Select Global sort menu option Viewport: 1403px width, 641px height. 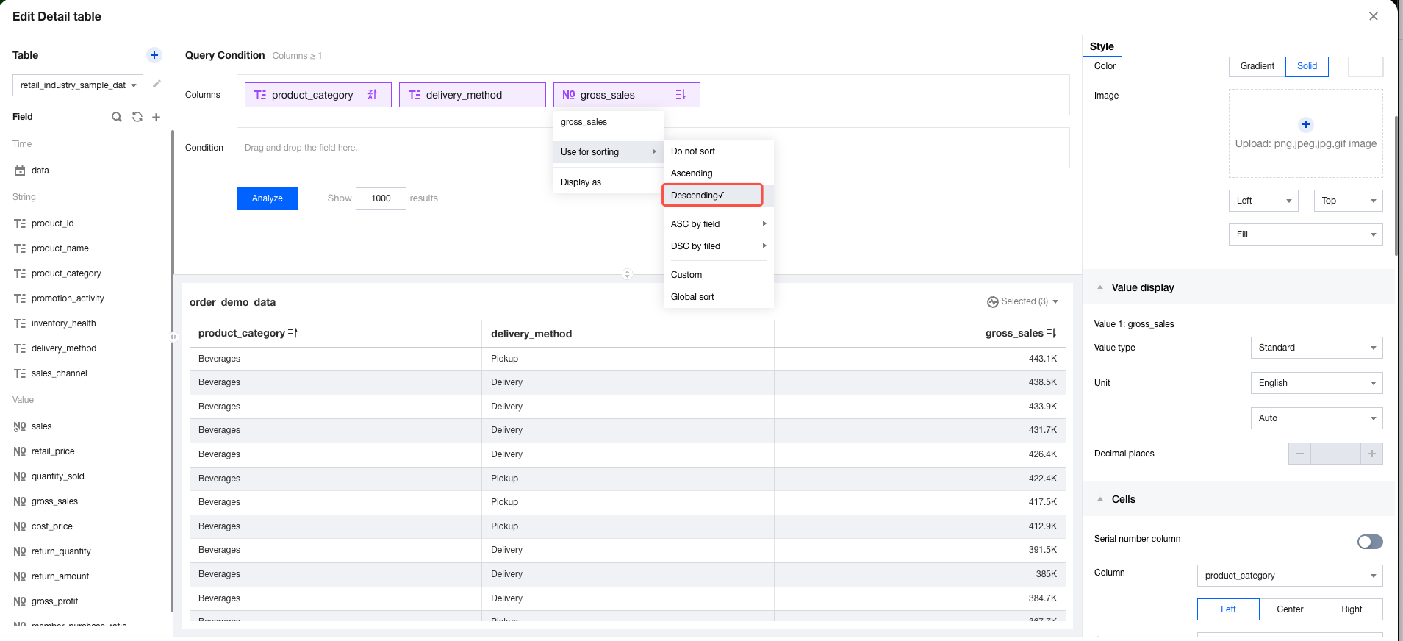pos(692,297)
